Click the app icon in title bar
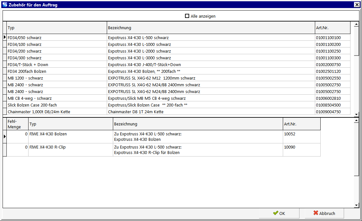362x221 pixels. point(4,4)
